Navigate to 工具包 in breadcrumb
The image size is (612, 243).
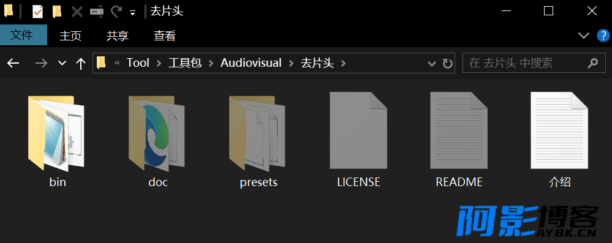185,63
